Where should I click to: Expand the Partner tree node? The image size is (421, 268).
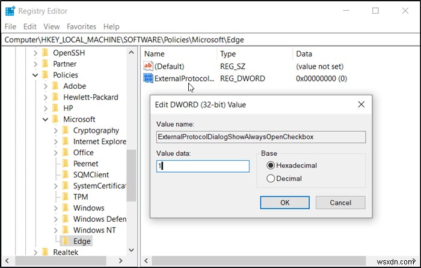35,64
